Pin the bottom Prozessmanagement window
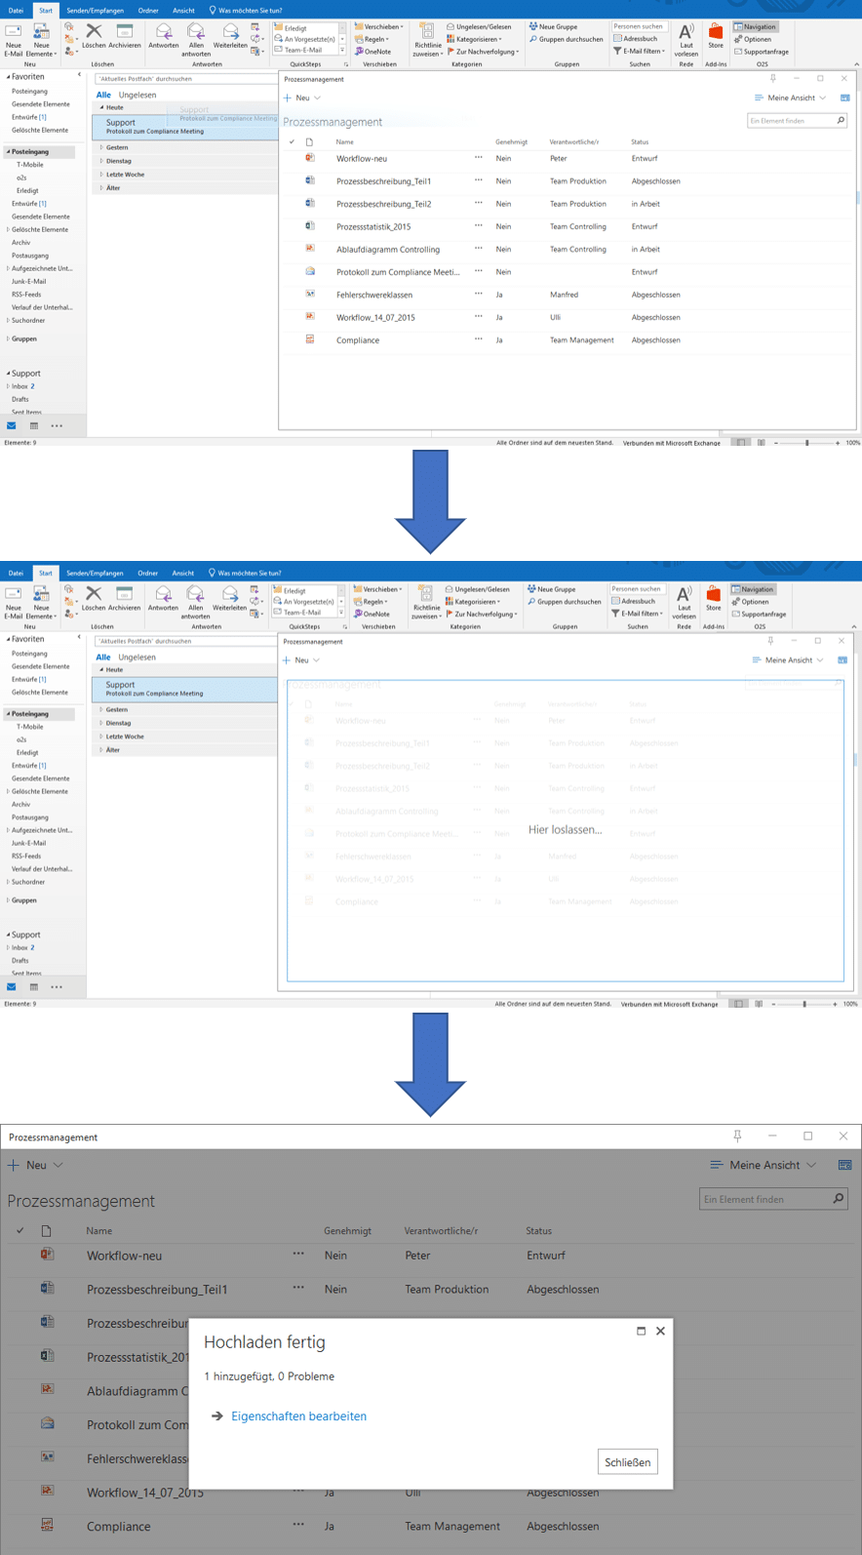The image size is (862, 1555). click(x=737, y=1136)
